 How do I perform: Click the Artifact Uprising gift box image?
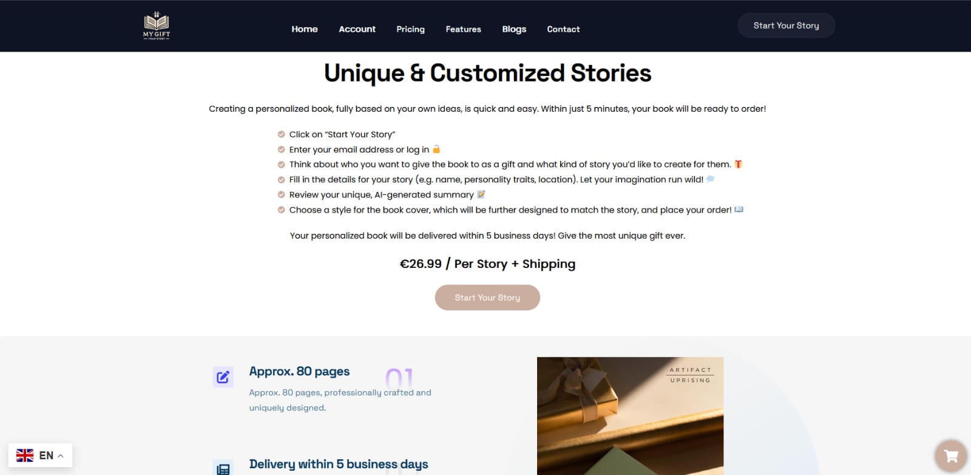[x=630, y=416]
